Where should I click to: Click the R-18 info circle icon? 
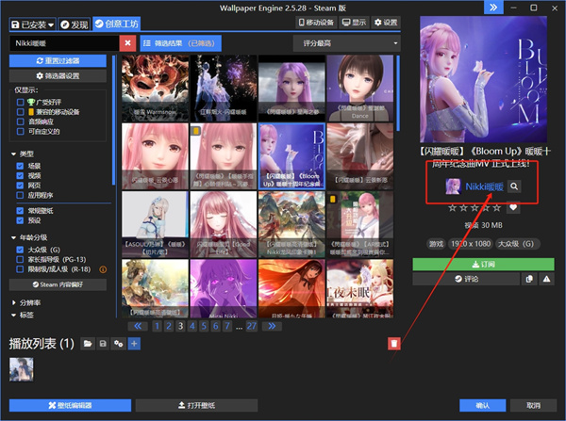(x=103, y=269)
